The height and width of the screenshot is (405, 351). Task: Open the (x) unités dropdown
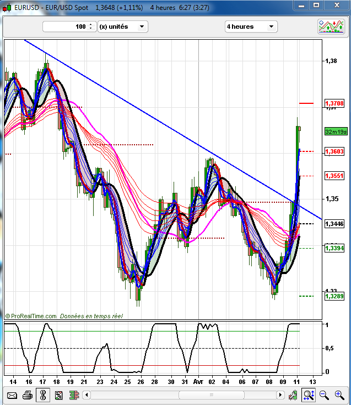click(x=123, y=27)
